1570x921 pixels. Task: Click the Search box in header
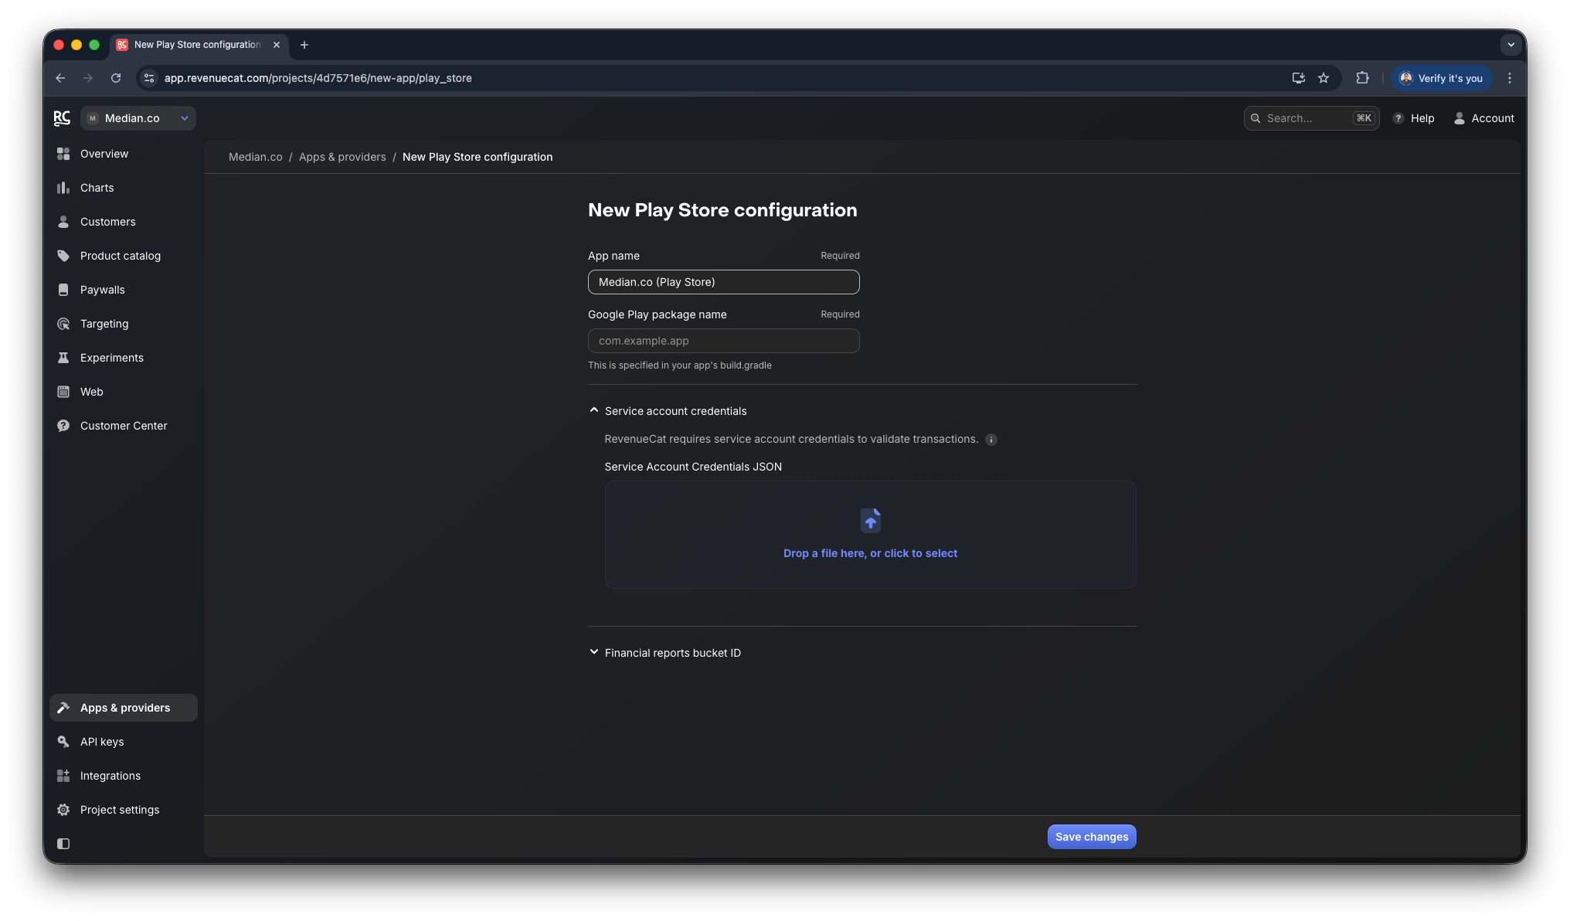tap(1307, 118)
